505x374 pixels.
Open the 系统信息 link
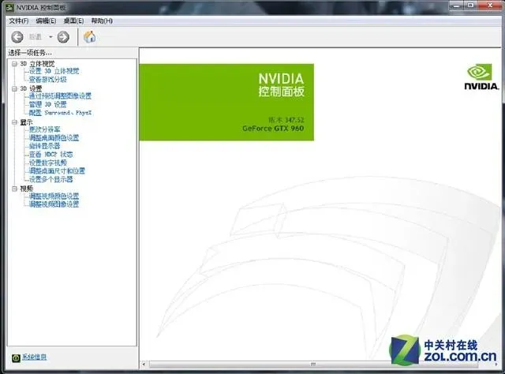tap(34, 357)
